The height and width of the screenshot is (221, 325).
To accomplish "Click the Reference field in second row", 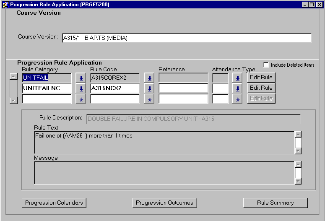I will click(x=183, y=88).
